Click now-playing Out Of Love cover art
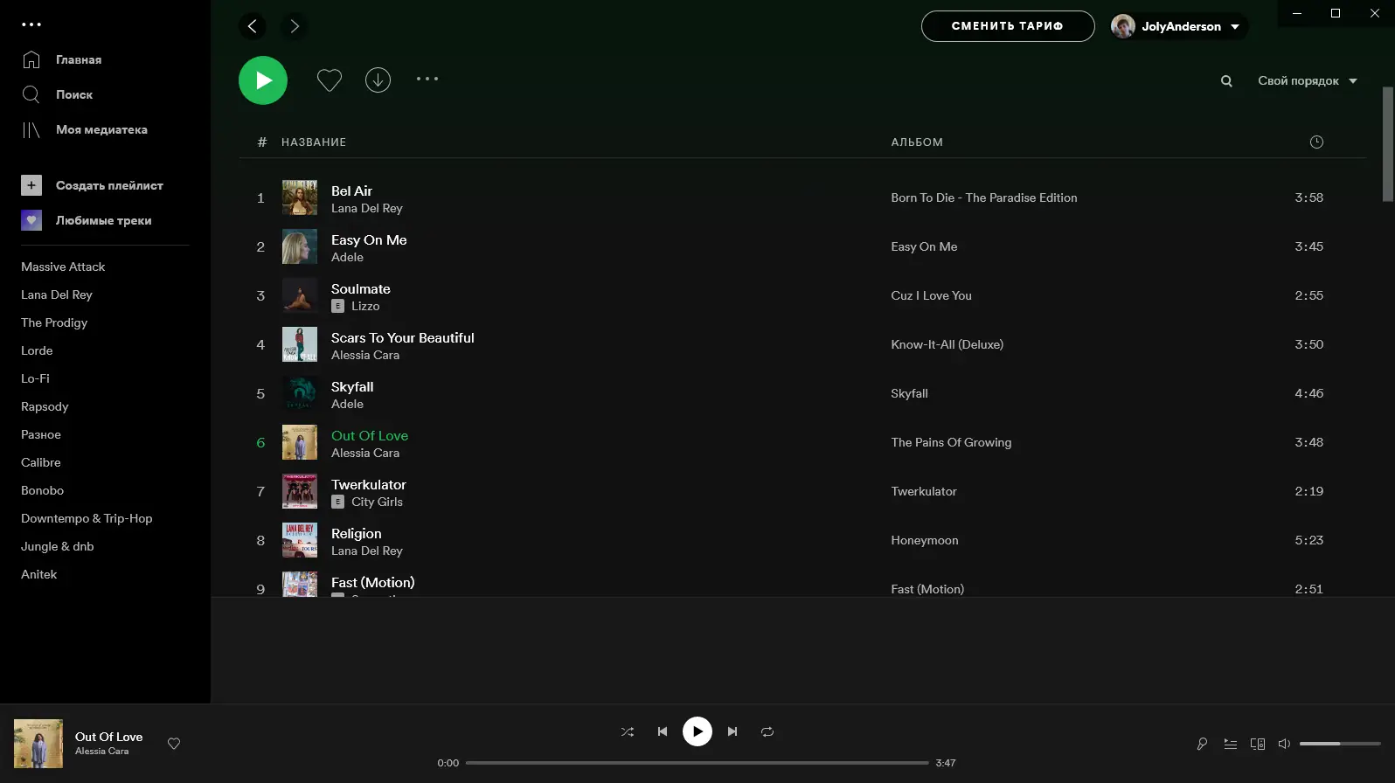This screenshot has height=783, width=1395. click(x=38, y=744)
